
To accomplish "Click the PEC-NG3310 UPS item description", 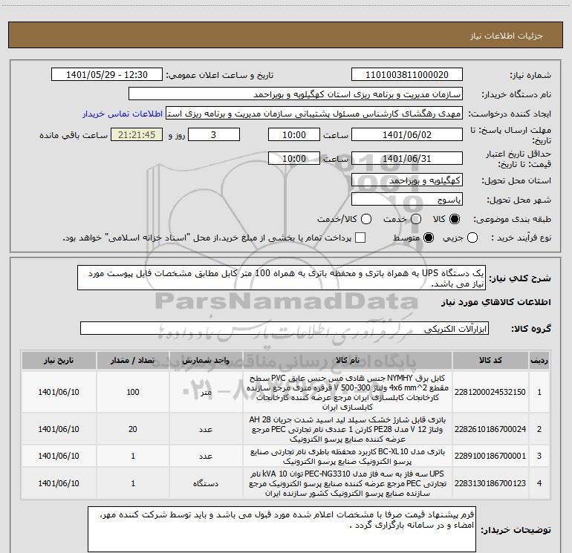I will tap(348, 483).
